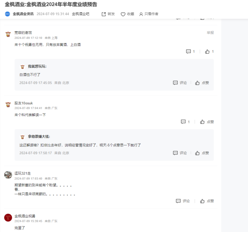Comment on 逗玩321走's post
The height and width of the screenshot is (232, 248).
coord(183,201)
